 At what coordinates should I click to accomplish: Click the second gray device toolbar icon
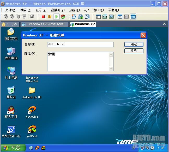point(12,16)
